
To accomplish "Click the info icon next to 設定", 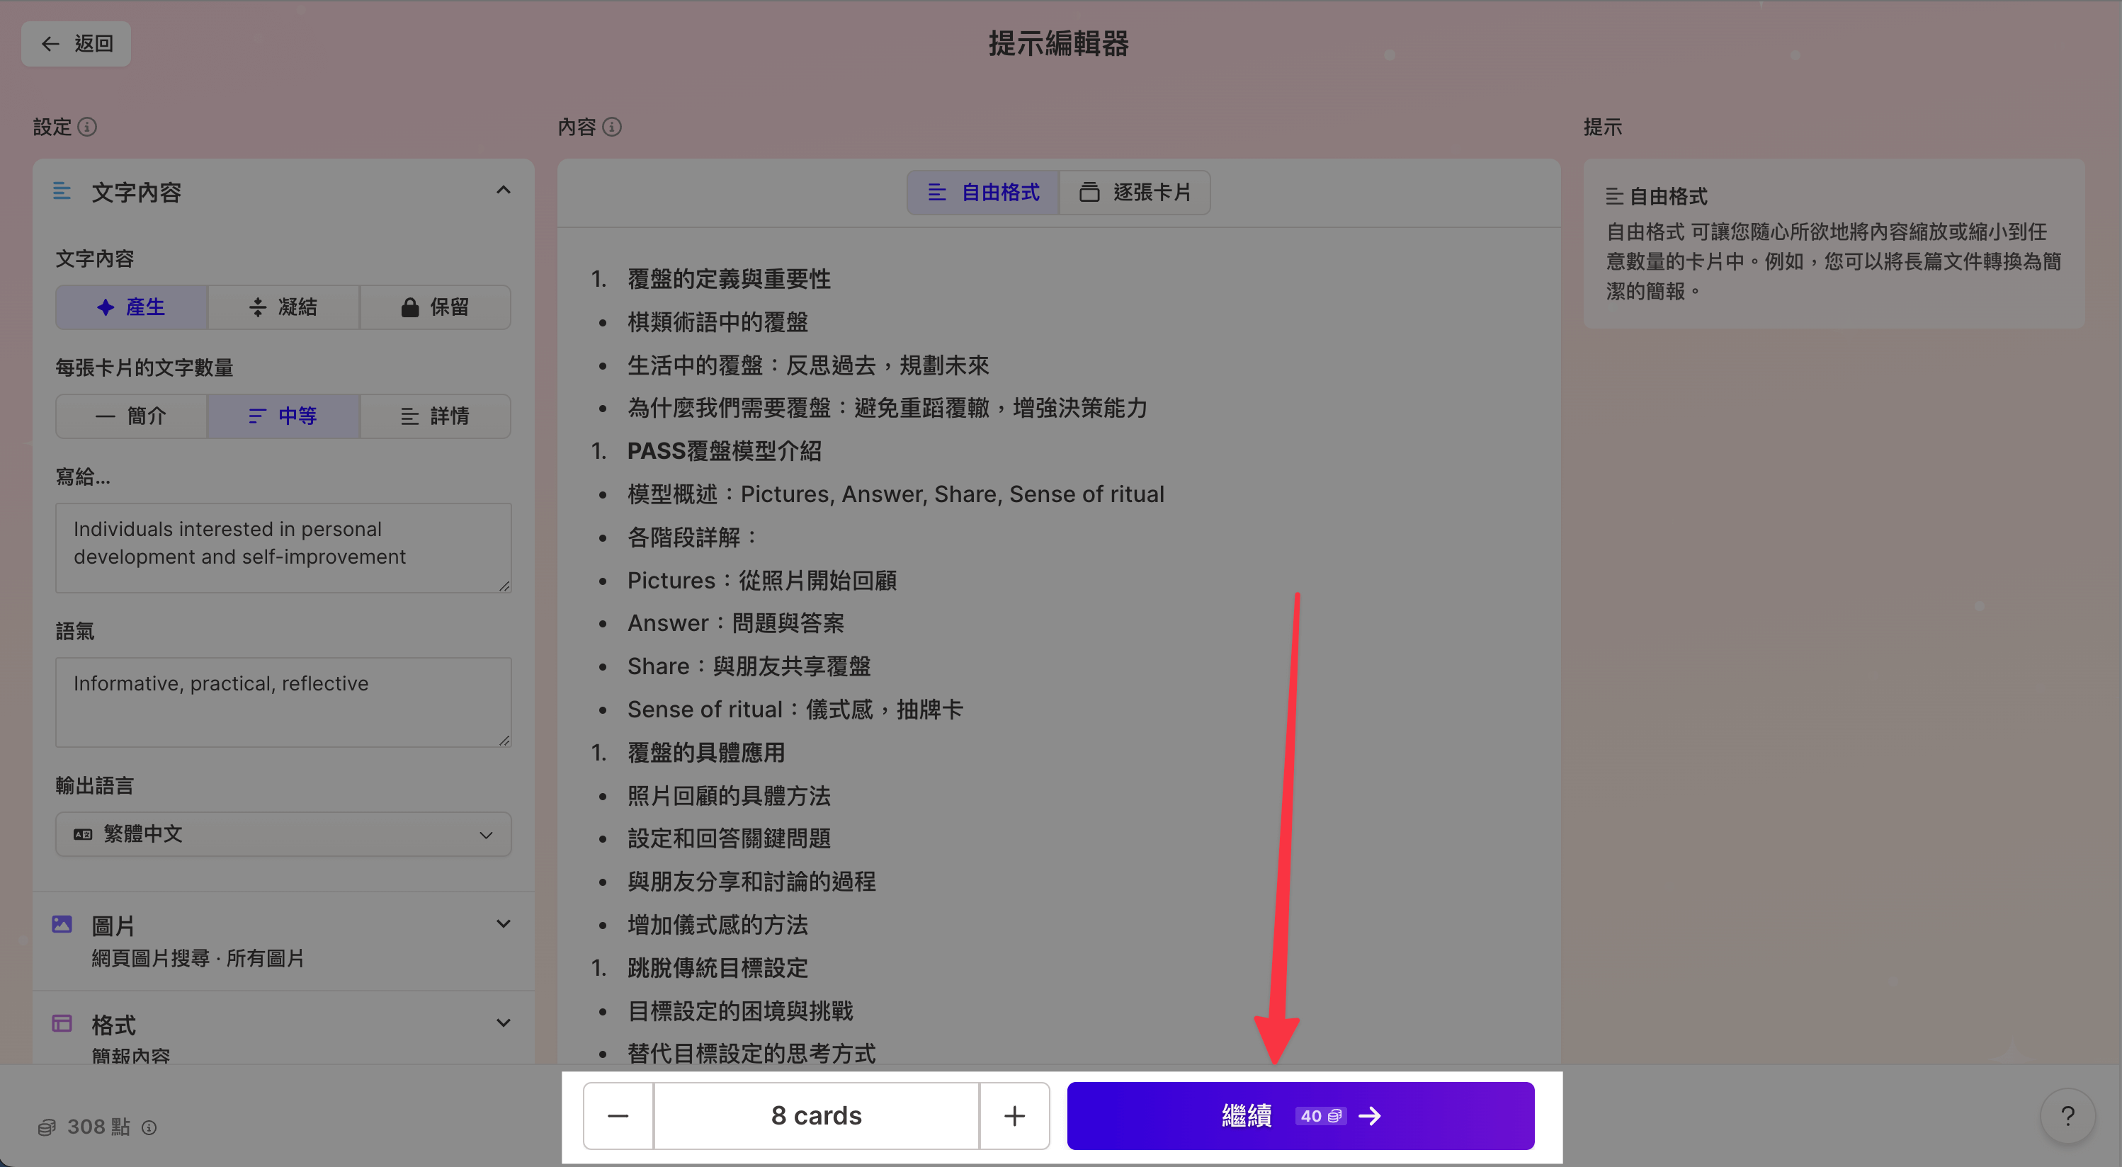I will (87, 127).
